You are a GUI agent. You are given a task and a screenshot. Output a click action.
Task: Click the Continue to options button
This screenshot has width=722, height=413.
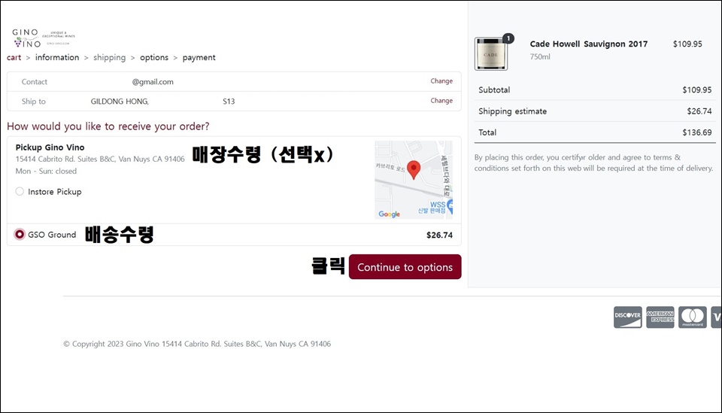click(405, 267)
